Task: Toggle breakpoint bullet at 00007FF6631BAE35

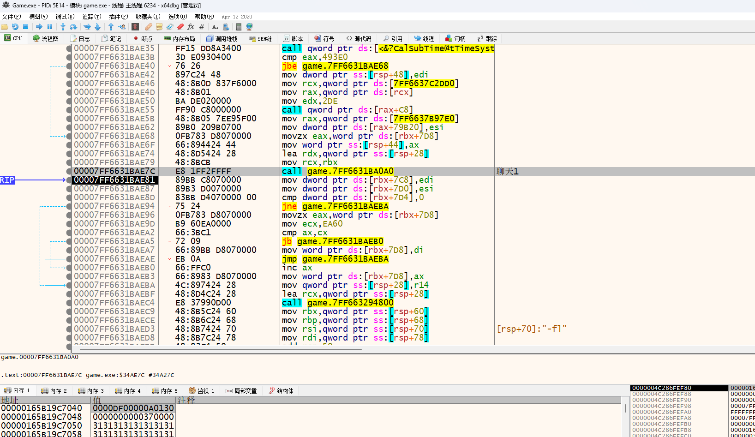Action: [x=69, y=48]
